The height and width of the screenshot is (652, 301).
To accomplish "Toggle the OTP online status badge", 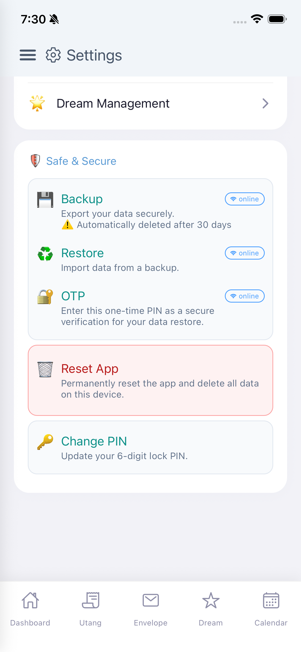I will coord(244,296).
